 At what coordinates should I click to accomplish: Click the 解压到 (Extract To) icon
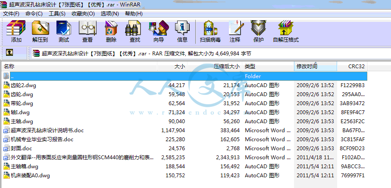coord(40,28)
